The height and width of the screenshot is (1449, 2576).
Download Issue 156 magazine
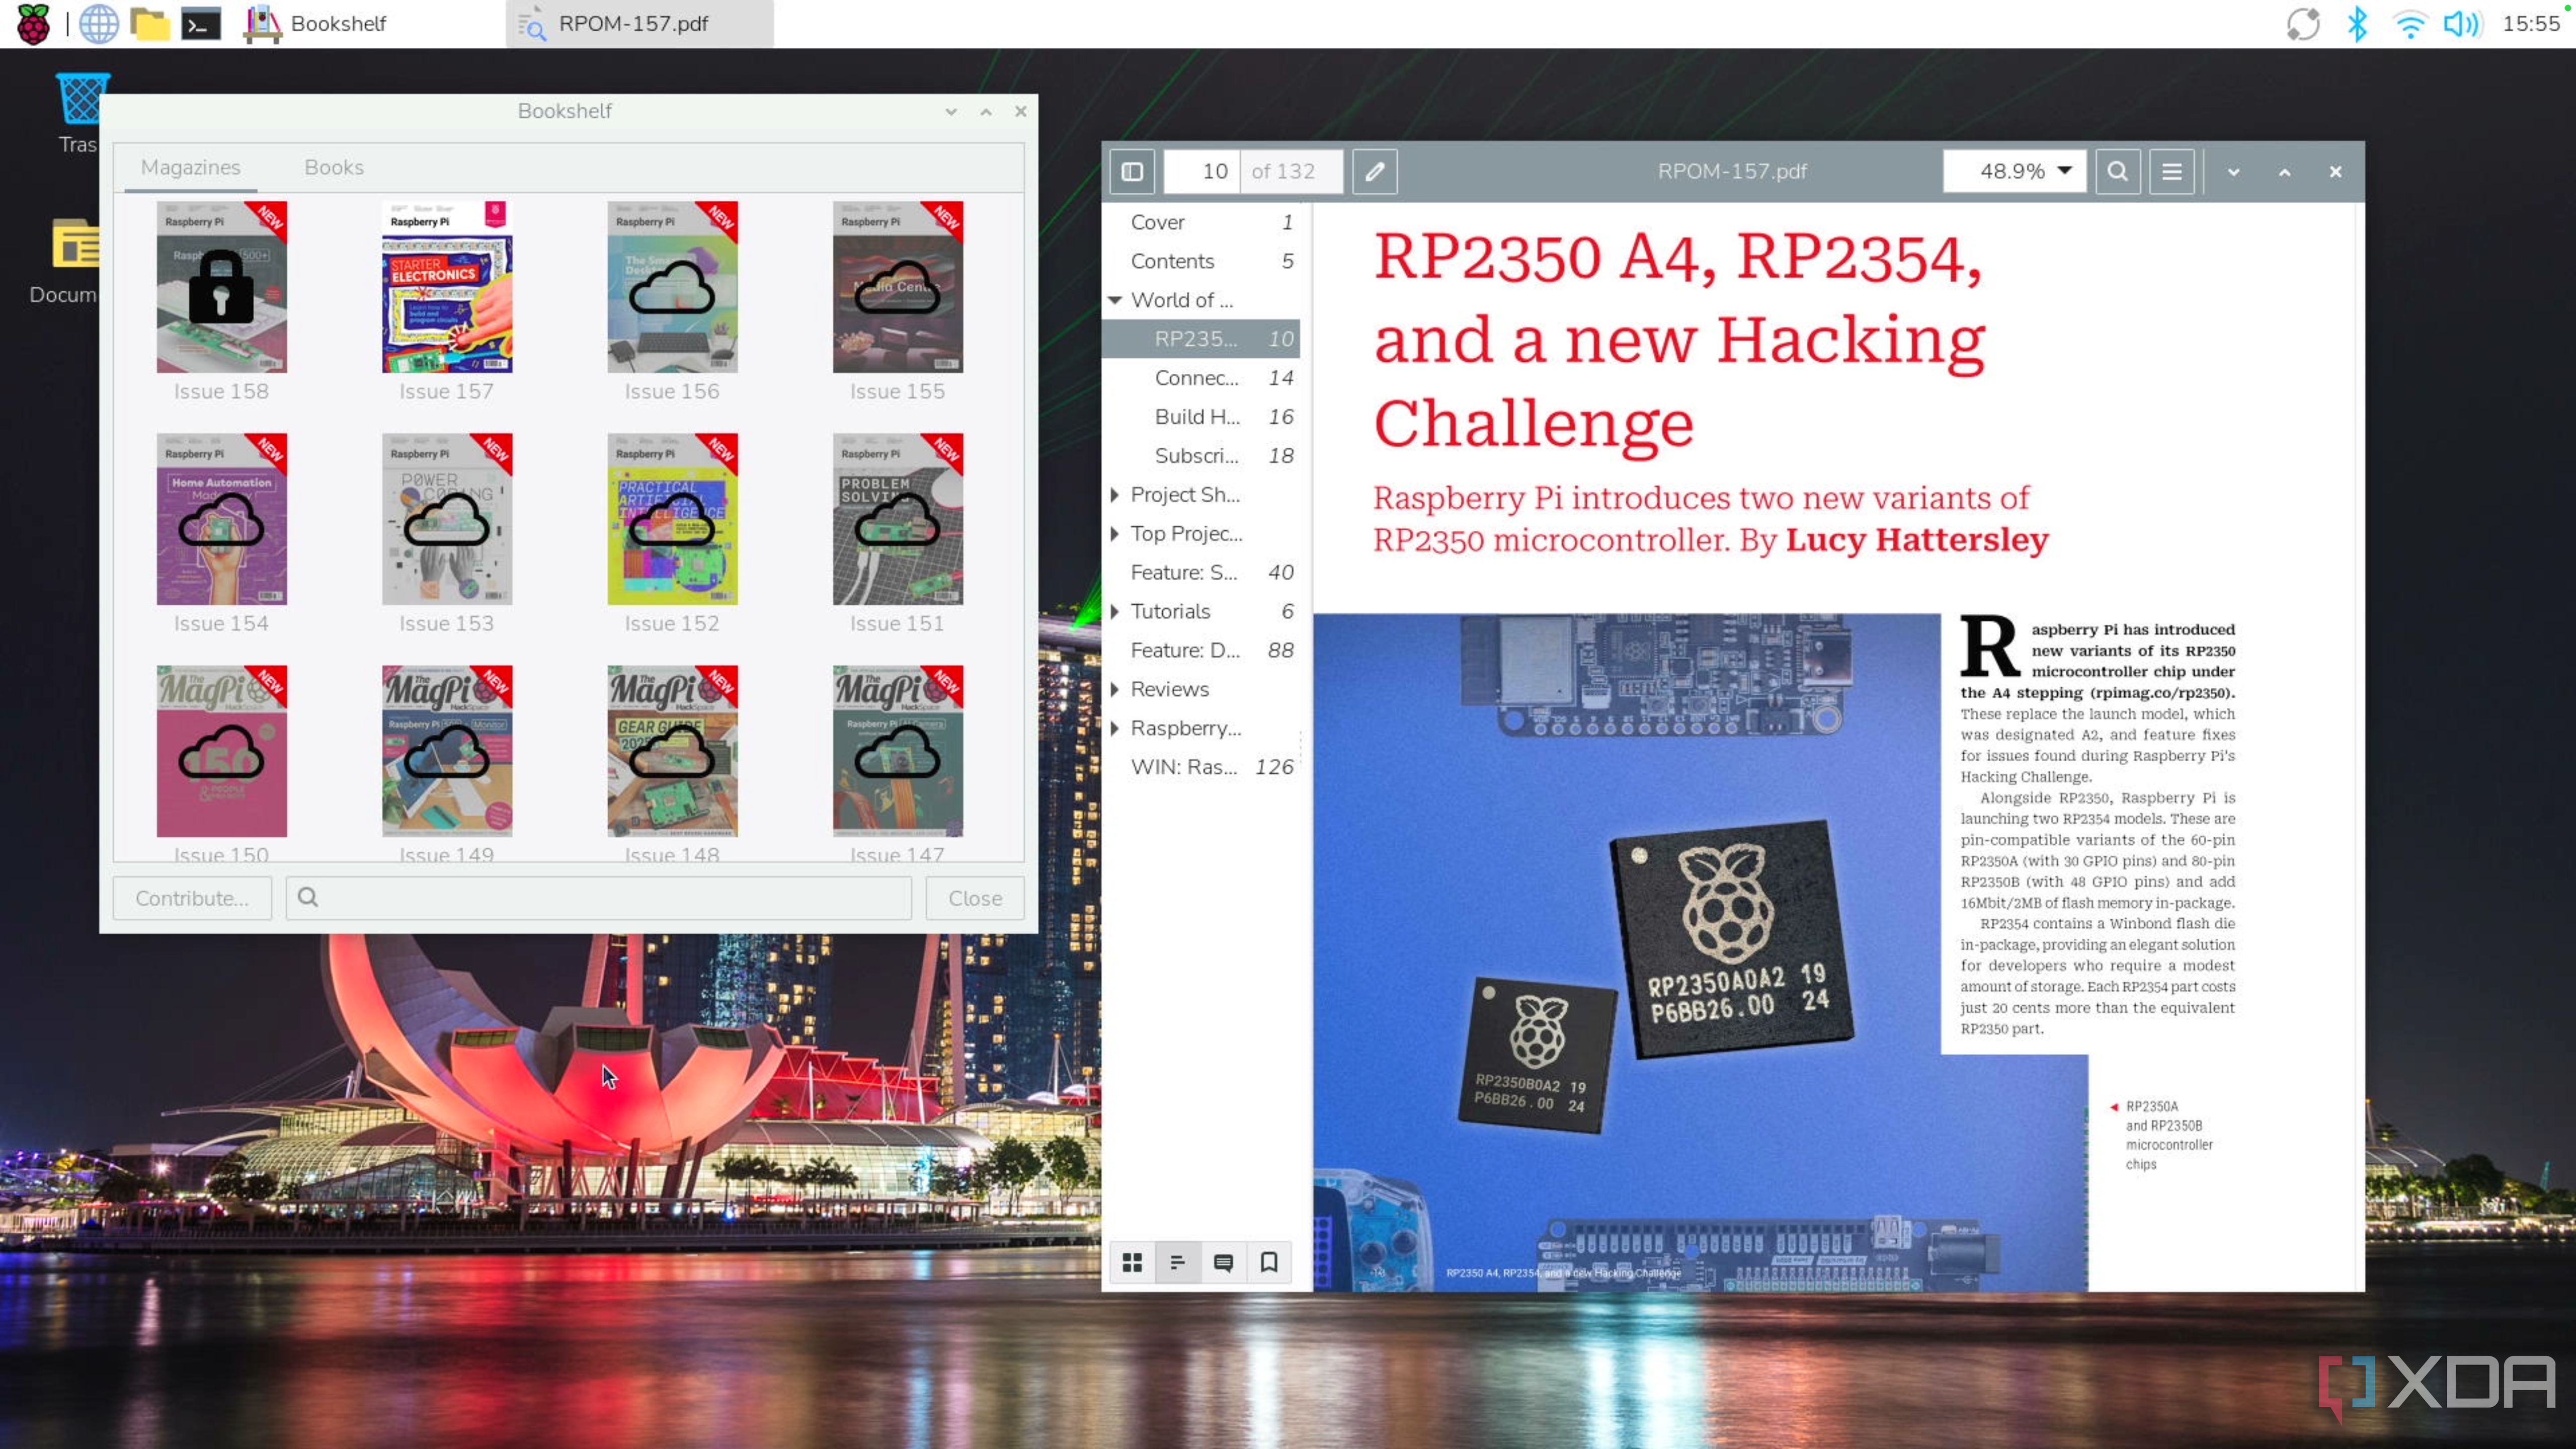tap(672, 287)
